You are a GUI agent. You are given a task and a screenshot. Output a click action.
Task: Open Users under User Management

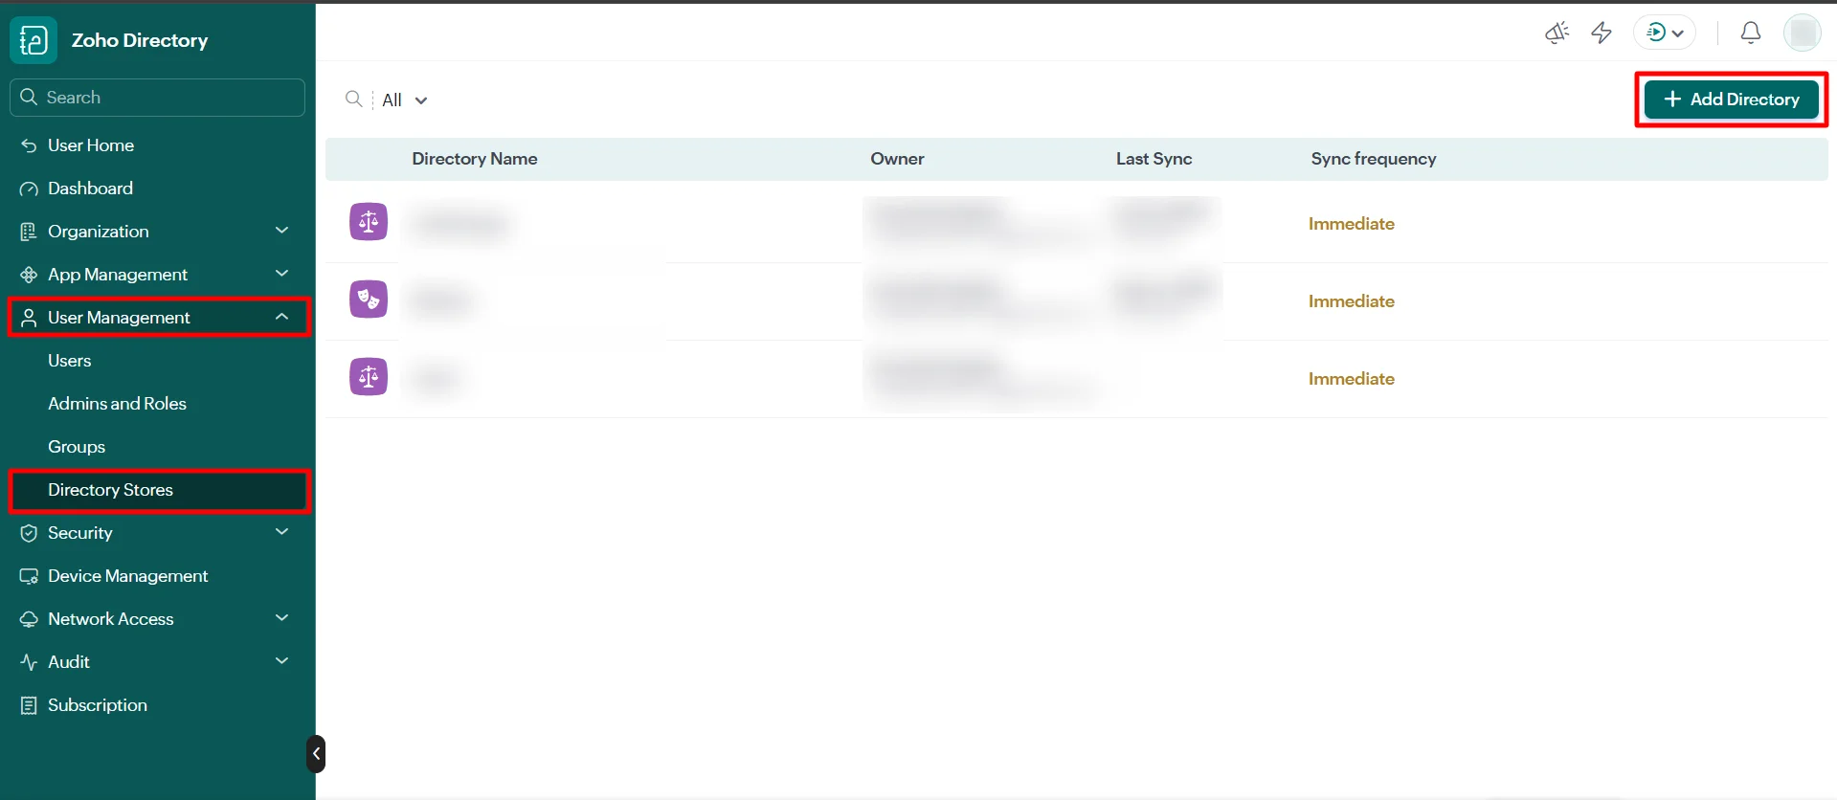click(x=70, y=361)
